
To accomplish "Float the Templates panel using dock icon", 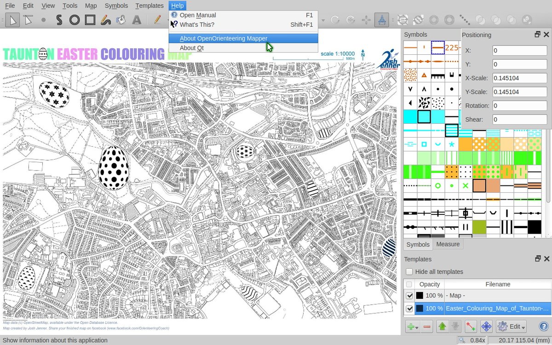I will [537, 259].
